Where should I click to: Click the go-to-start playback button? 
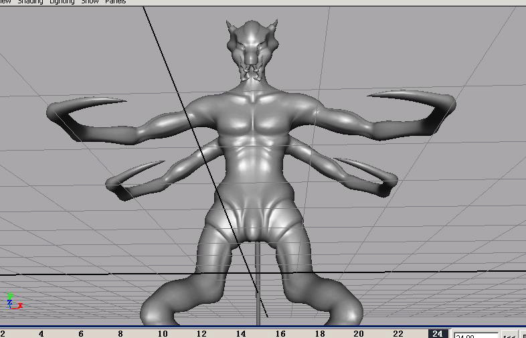click(509, 335)
